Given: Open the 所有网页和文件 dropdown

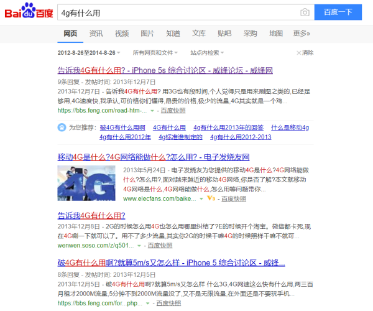Looking at the screenshot, I should tap(156, 53).
